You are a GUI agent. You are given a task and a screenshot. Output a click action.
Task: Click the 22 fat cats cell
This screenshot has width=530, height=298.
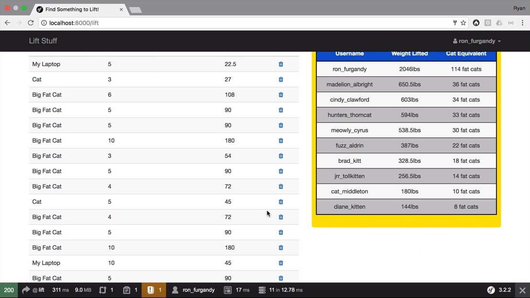pos(466,146)
